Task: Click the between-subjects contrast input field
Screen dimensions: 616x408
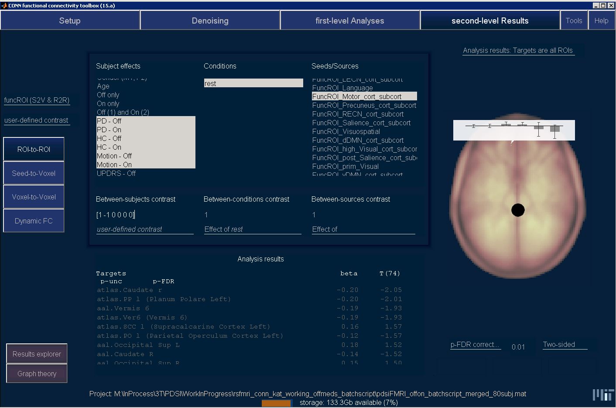Action: 144,215
